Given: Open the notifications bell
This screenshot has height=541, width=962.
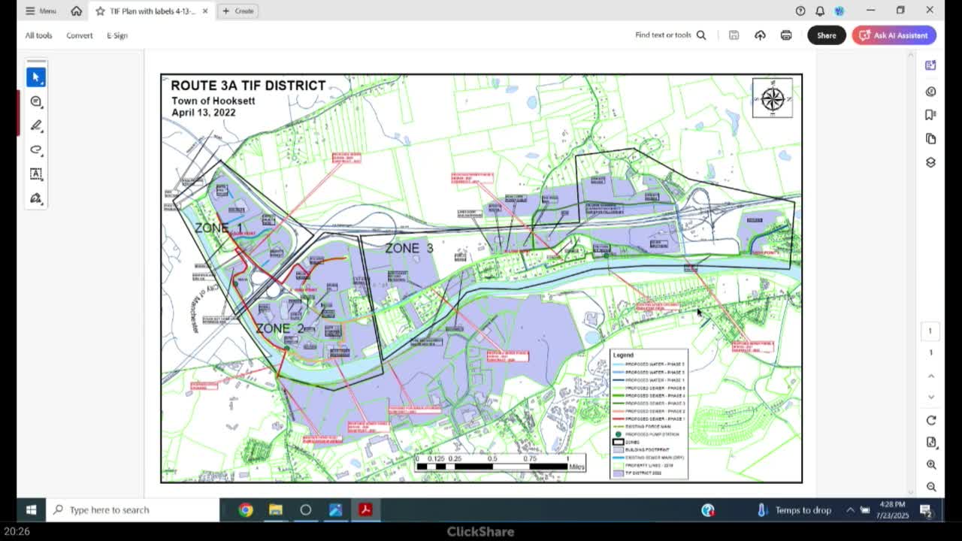Looking at the screenshot, I should [x=820, y=11].
